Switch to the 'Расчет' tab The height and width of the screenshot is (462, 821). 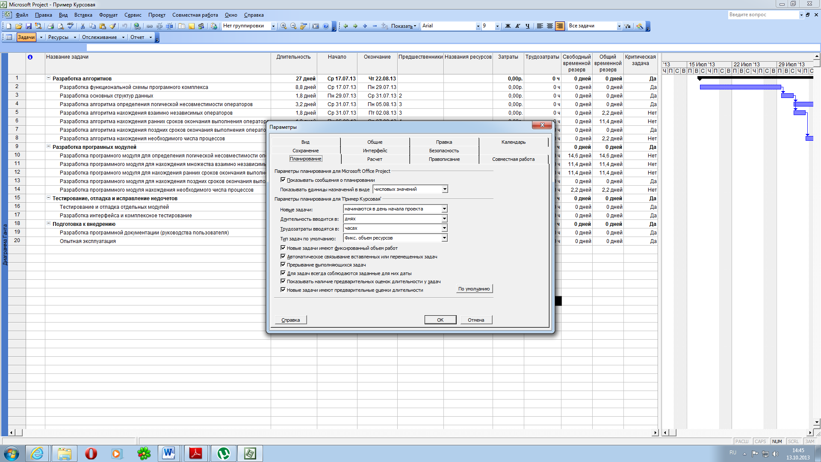[375, 159]
